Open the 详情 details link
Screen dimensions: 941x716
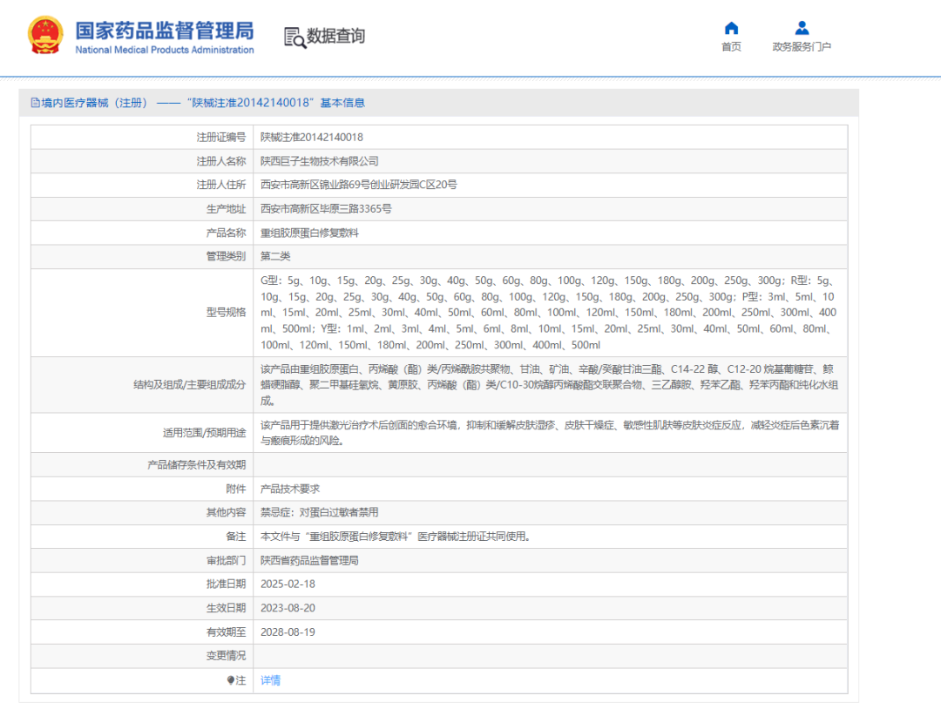click(270, 680)
